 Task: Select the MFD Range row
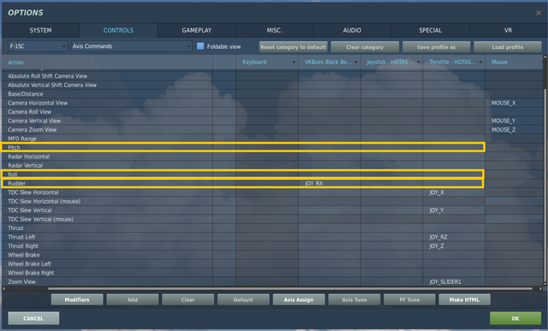pyautogui.click(x=272, y=139)
